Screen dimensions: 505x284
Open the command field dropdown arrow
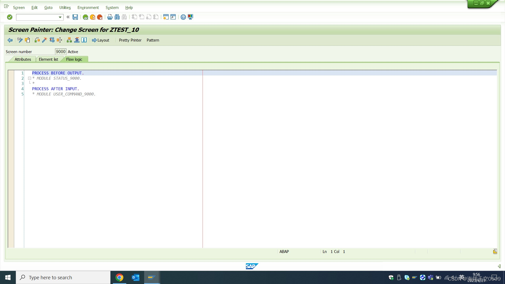click(x=60, y=17)
